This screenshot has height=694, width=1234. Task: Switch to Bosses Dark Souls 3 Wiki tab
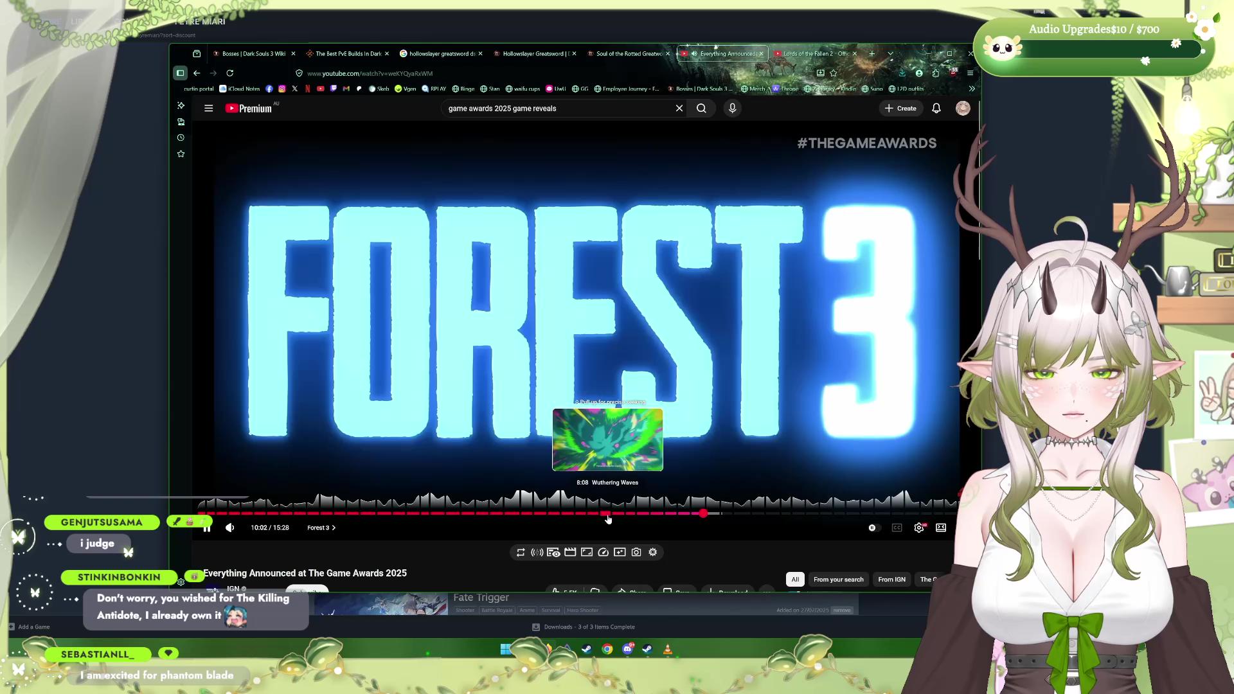(x=254, y=54)
